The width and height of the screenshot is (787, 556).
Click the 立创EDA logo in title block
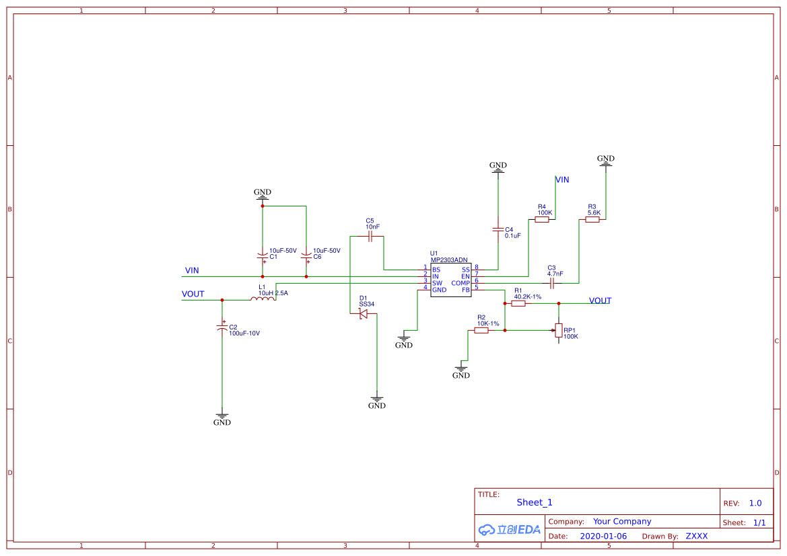coord(510,529)
